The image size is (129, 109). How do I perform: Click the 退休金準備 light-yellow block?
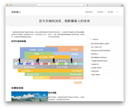pyautogui.click(x=41, y=78)
